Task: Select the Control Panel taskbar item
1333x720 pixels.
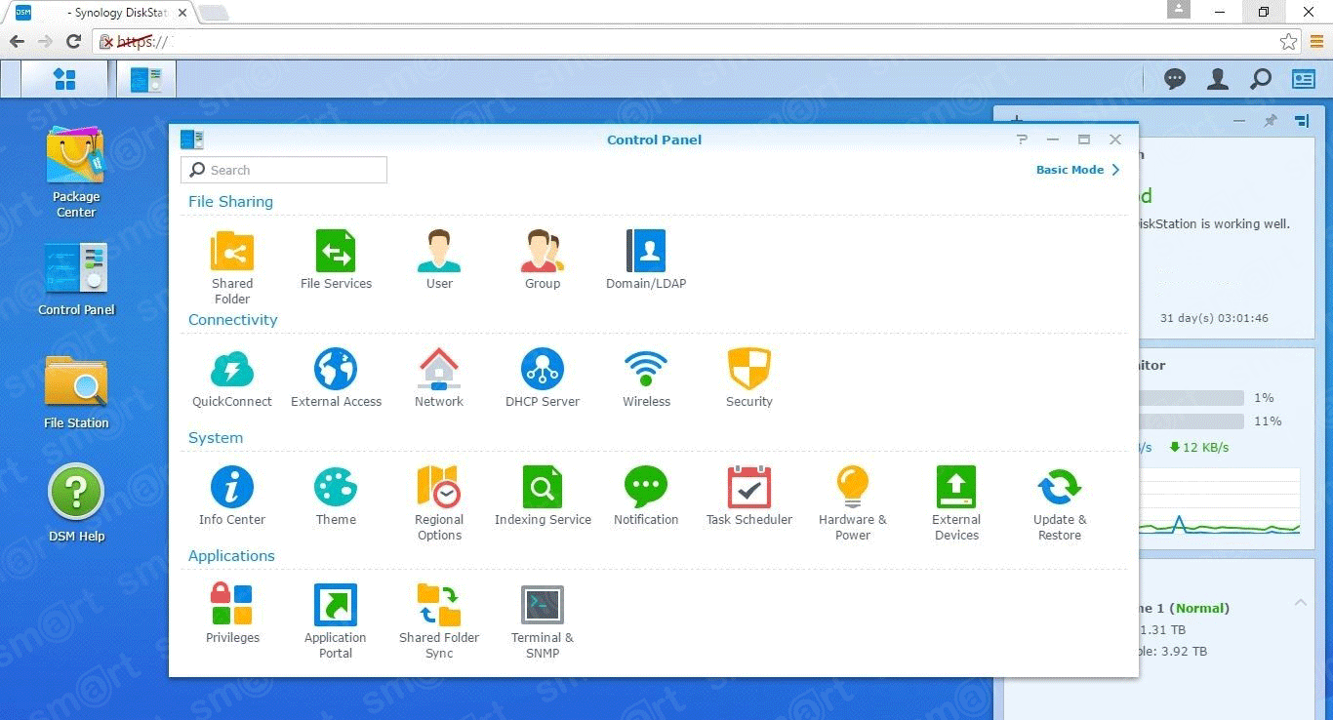Action: coord(146,79)
